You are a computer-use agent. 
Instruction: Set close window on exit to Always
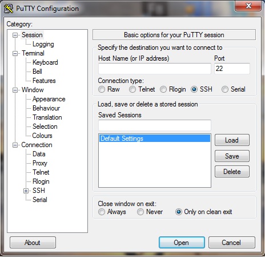pos(102,212)
